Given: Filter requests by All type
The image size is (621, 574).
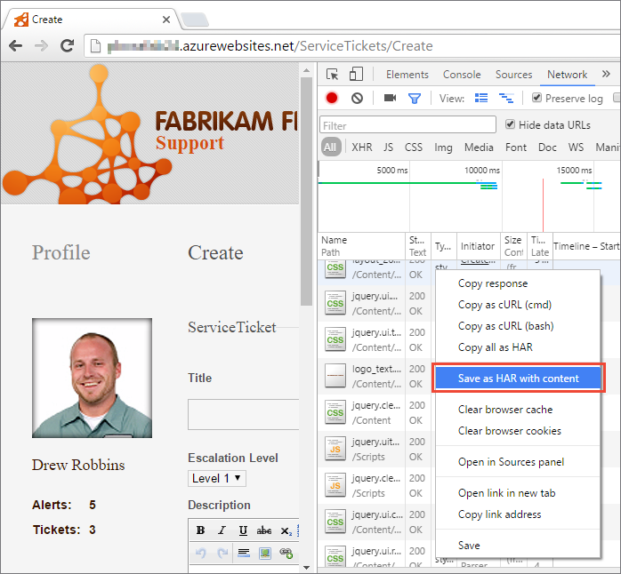Looking at the screenshot, I should tap(330, 147).
